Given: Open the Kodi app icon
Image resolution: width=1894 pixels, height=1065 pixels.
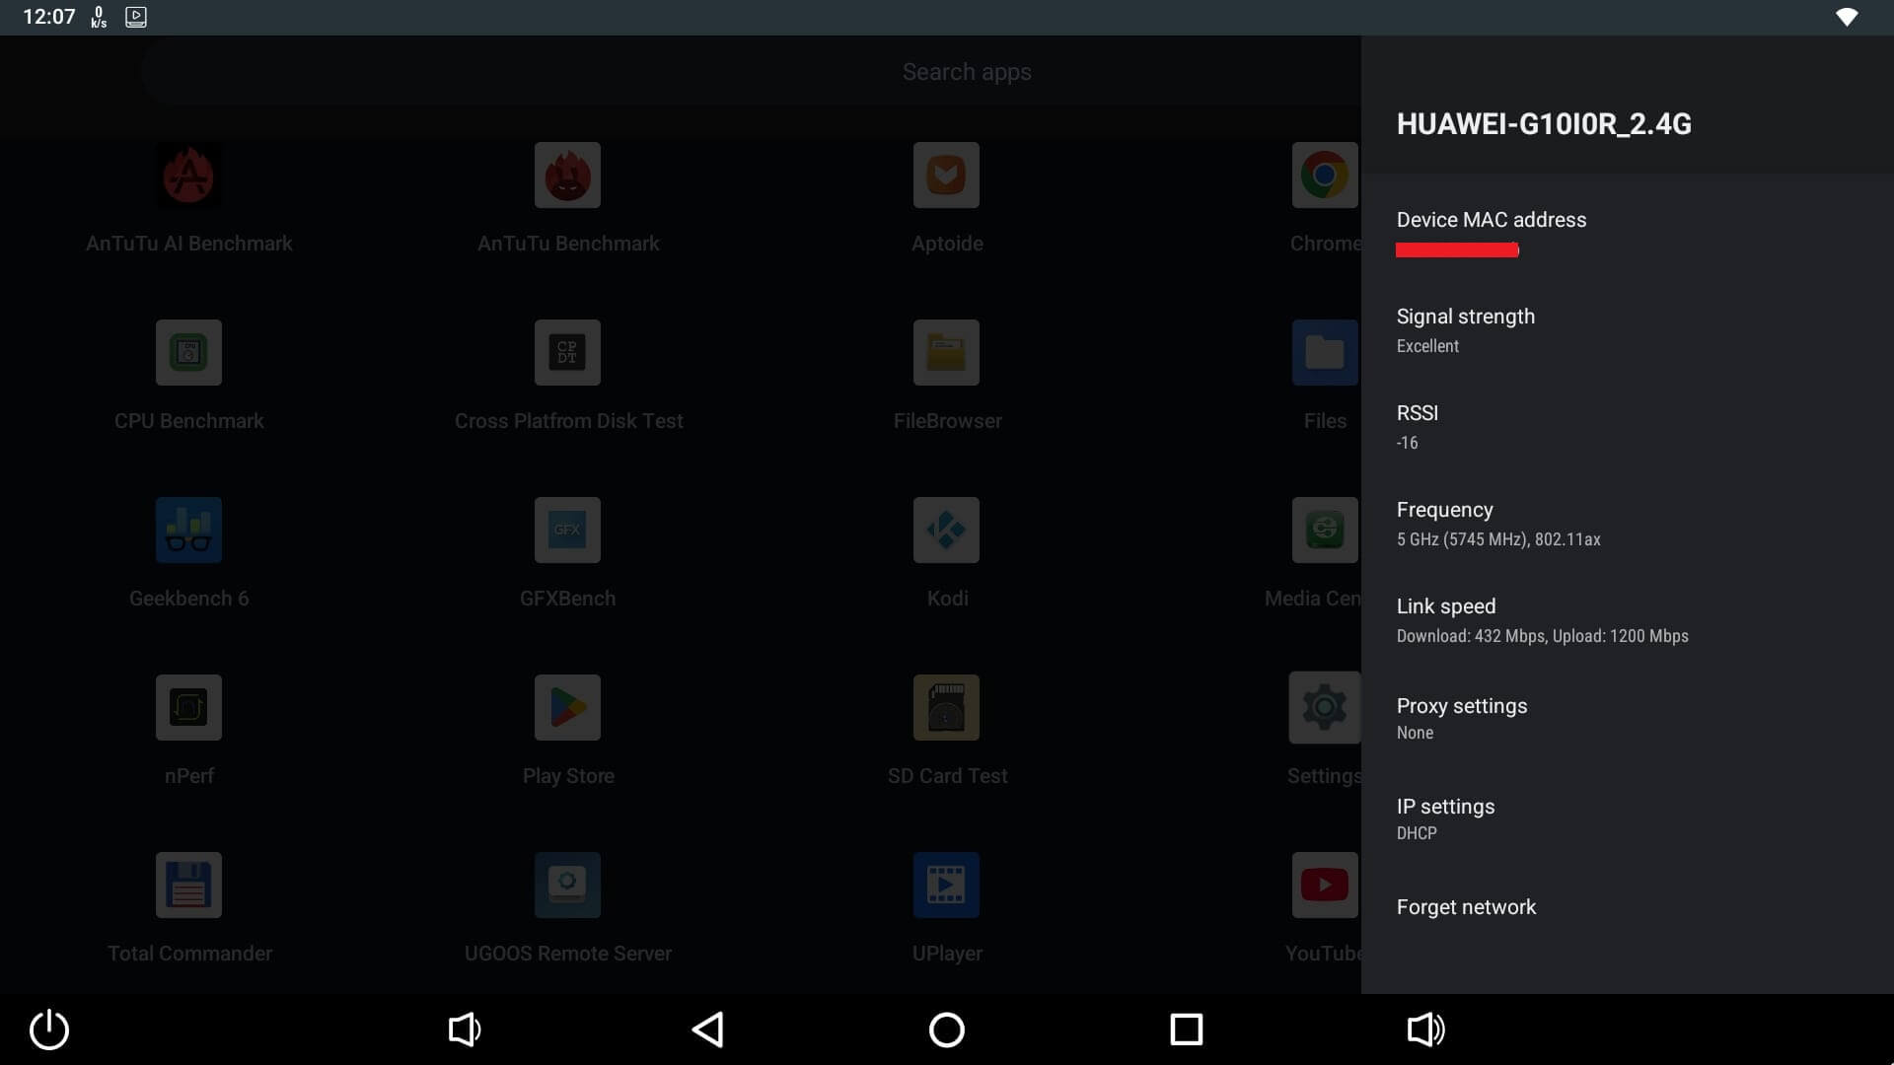Looking at the screenshot, I should [946, 531].
